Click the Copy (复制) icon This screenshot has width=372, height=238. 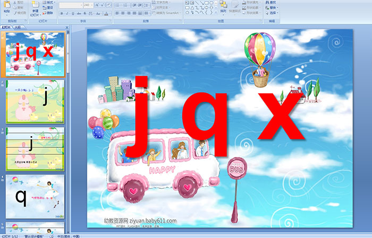click(15, 7)
